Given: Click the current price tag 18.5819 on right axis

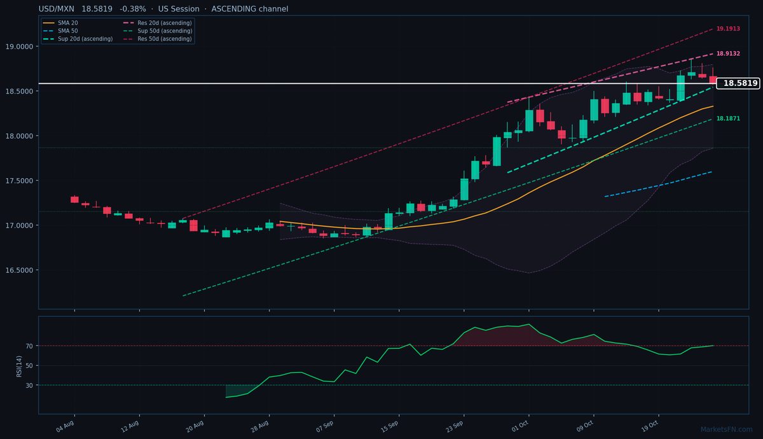Looking at the screenshot, I should tap(739, 83).
